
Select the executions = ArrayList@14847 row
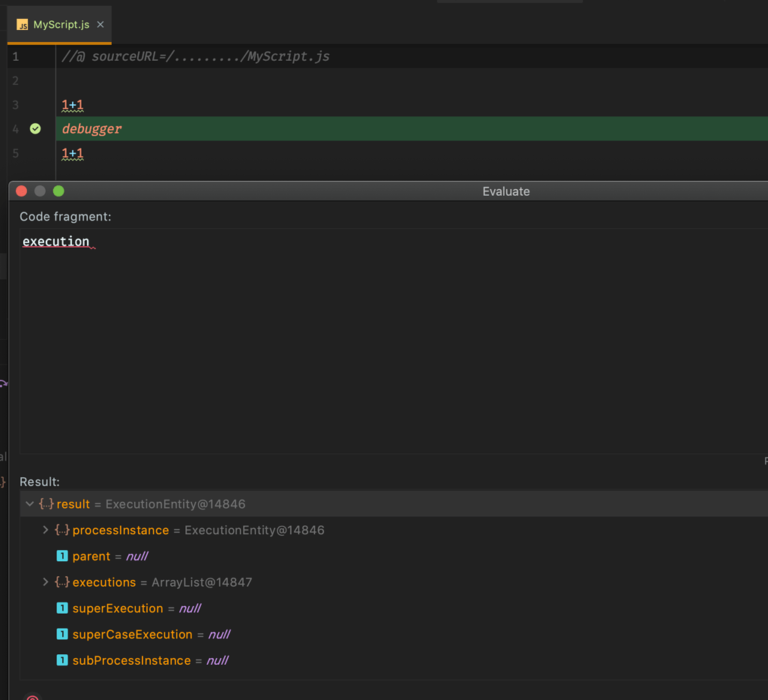click(x=150, y=581)
